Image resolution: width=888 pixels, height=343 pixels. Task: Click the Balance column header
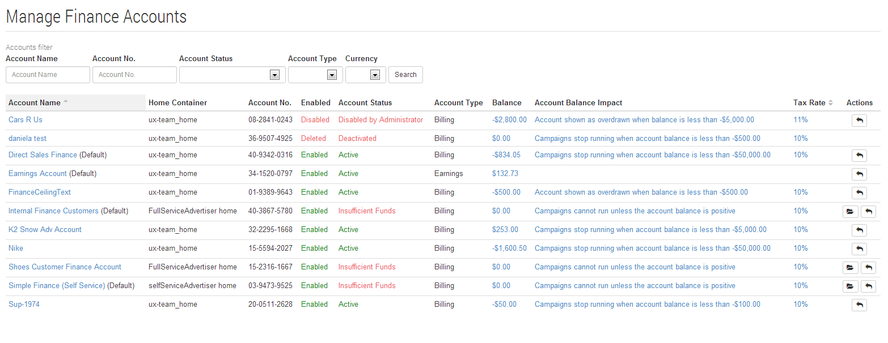tap(506, 103)
